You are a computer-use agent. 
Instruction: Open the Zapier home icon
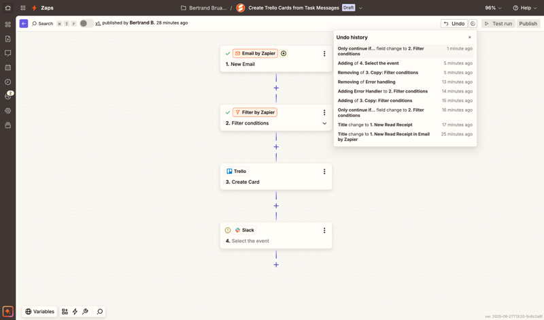click(x=7, y=7)
